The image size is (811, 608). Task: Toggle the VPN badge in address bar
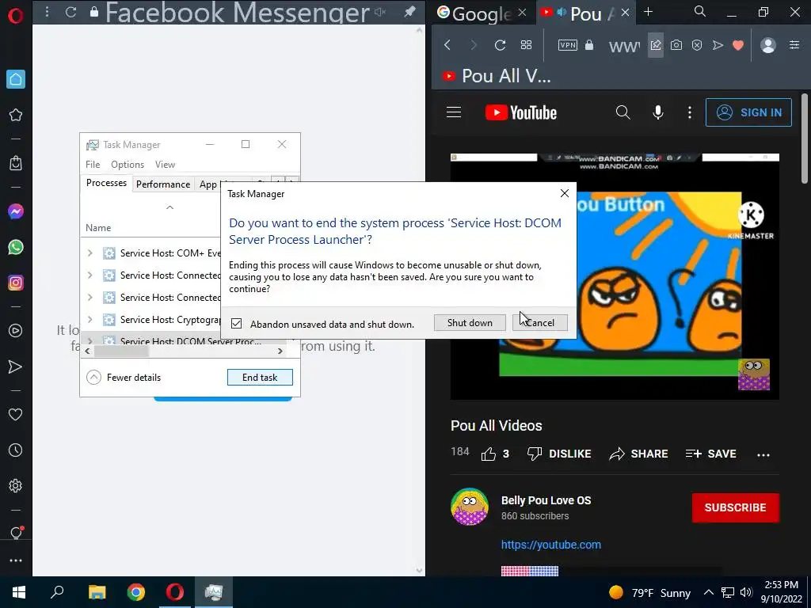(567, 45)
